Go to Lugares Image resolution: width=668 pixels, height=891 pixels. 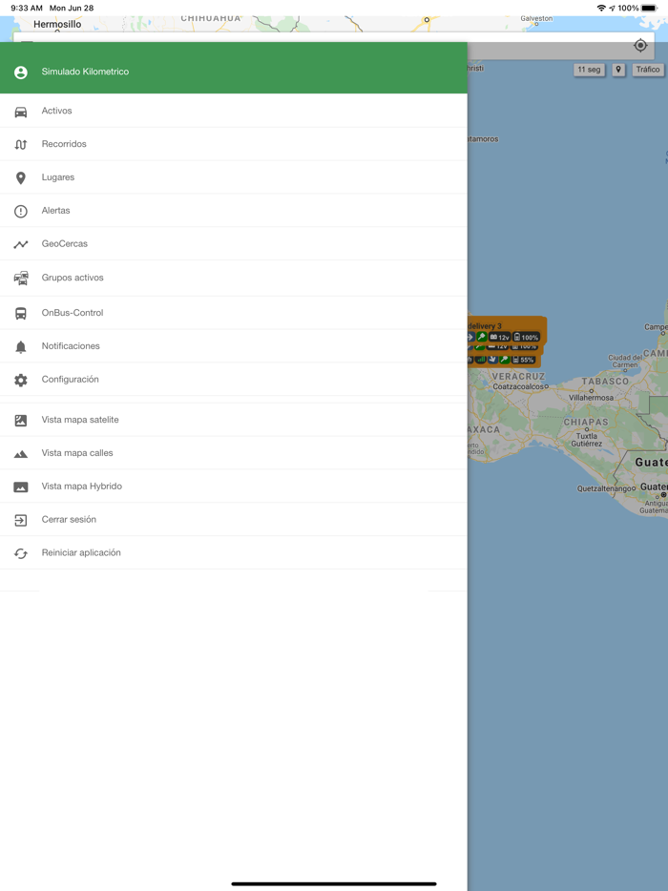coord(234,177)
